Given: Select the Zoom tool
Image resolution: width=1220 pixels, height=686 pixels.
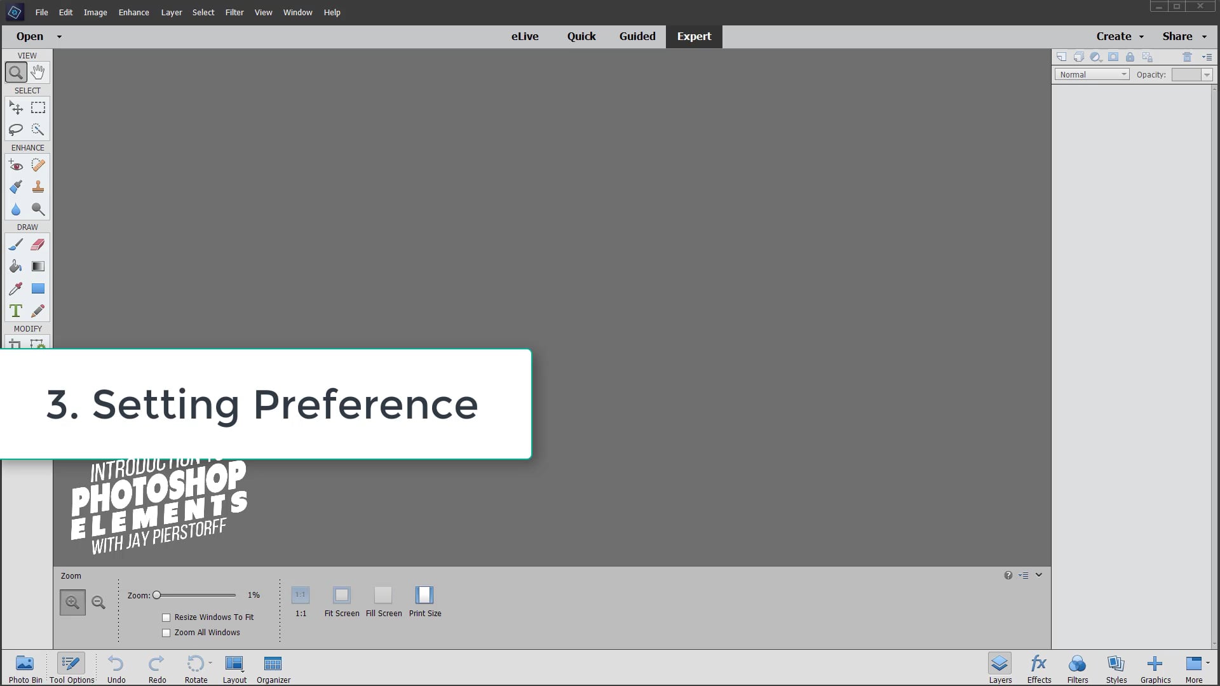Looking at the screenshot, I should pos(16,72).
